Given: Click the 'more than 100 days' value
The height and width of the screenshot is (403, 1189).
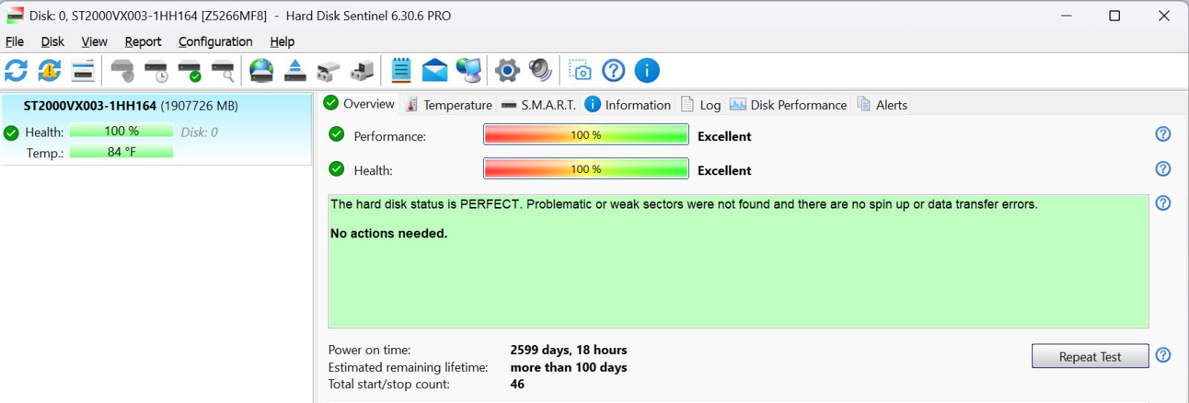Looking at the screenshot, I should pyautogui.click(x=568, y=367).
